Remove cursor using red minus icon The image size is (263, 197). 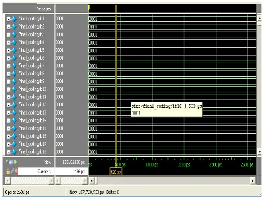pos(16,171)
